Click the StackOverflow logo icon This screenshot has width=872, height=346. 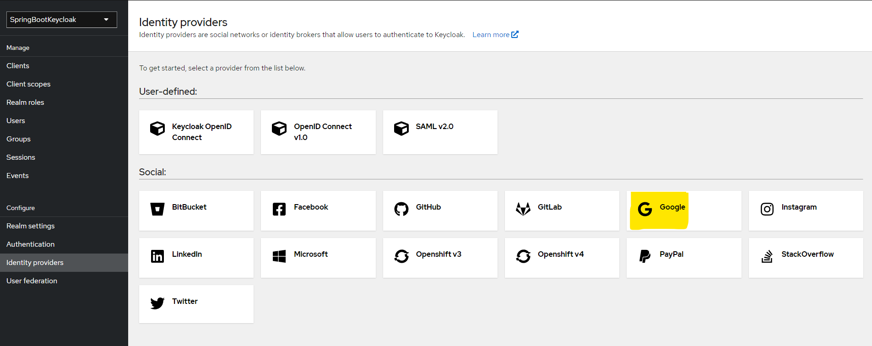767,256
